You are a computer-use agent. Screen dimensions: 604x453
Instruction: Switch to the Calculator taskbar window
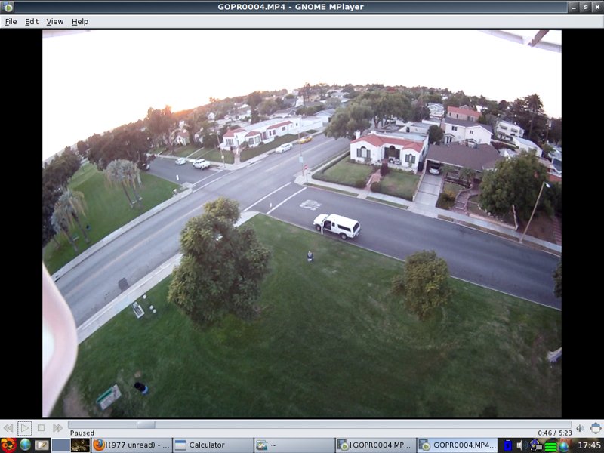212,445
